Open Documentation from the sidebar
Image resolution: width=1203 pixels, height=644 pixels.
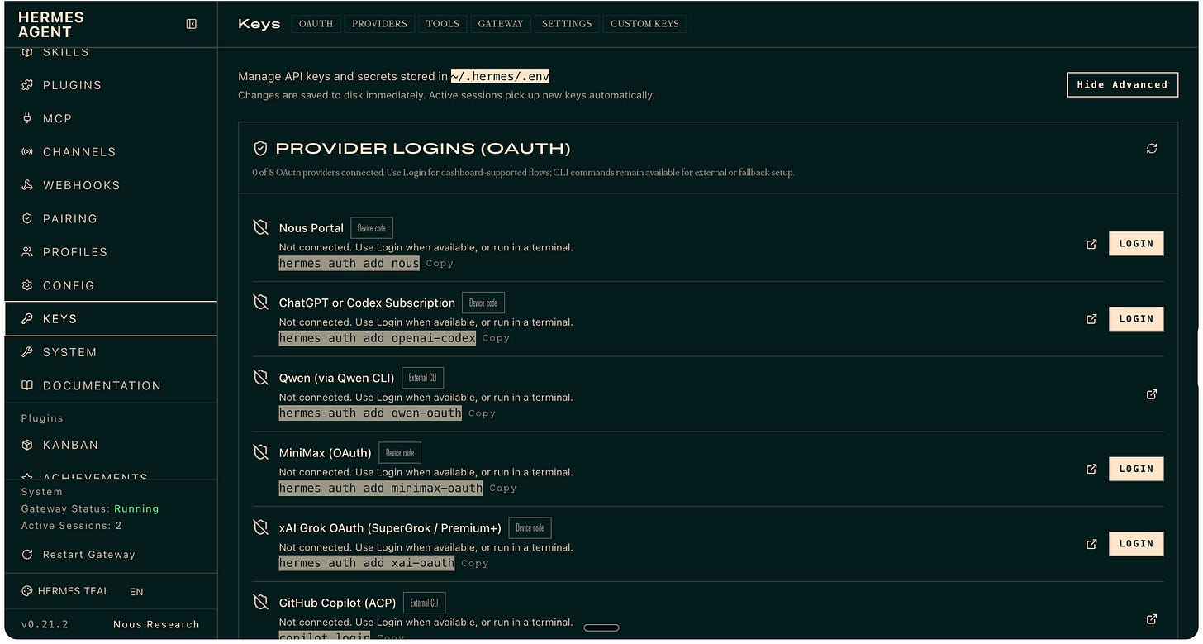112,385
